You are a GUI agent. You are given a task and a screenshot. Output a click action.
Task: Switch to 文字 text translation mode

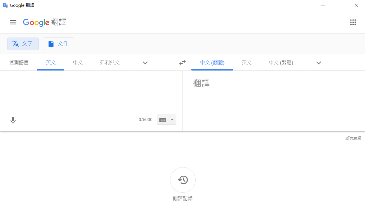coord(23,44)
